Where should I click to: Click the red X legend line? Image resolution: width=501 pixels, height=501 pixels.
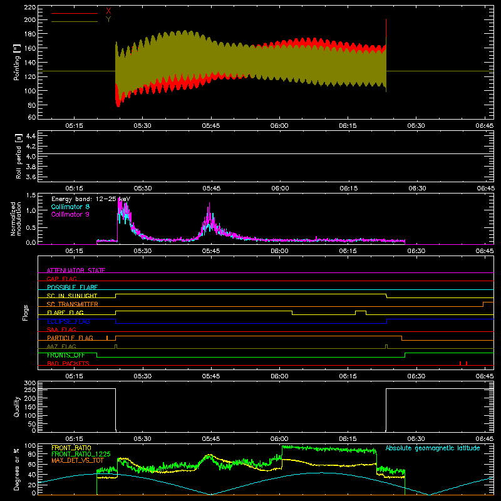pos(74,13)
